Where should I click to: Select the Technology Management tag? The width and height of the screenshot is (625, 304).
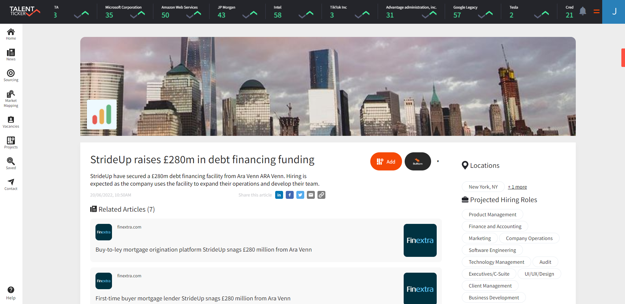[496, 262]
